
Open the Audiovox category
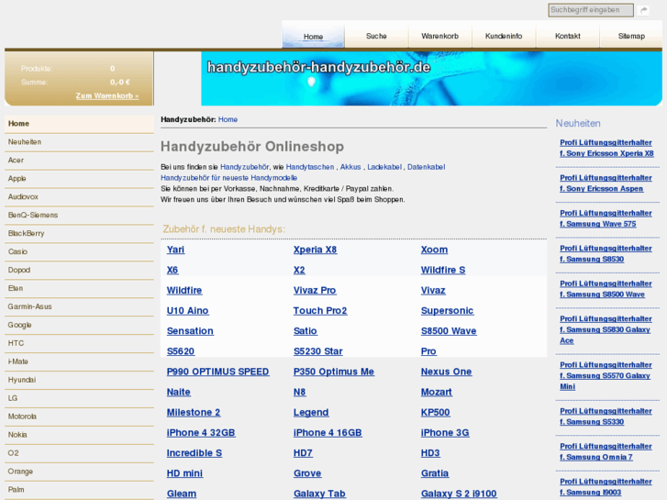79,197
